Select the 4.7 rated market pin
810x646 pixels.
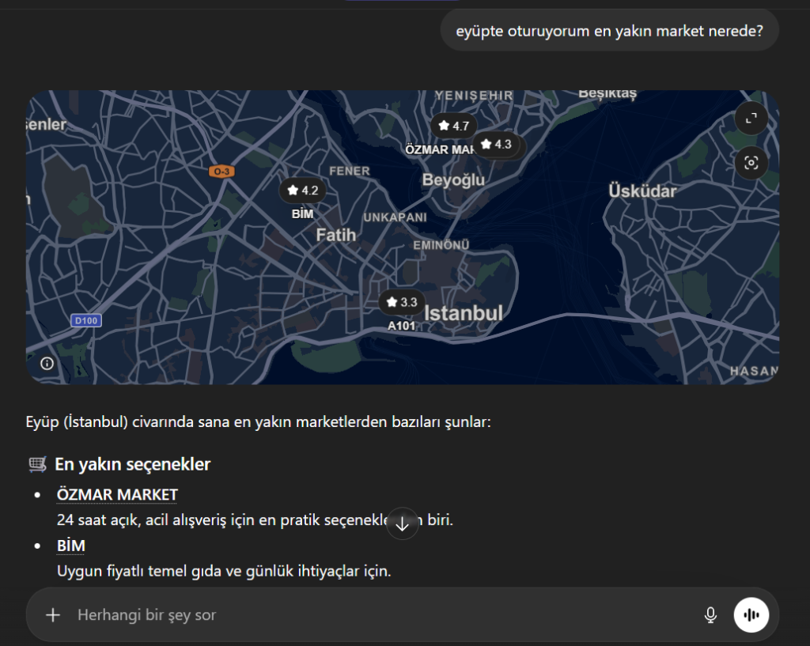point(454,125)
